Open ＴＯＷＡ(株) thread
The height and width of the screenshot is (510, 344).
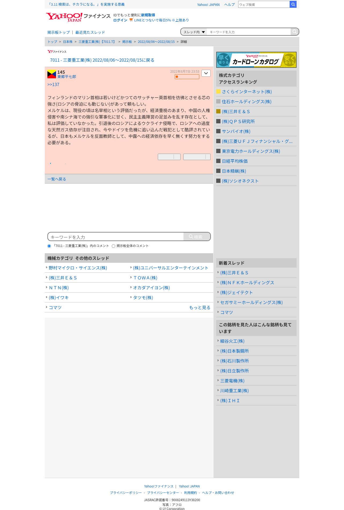(145, 278)
